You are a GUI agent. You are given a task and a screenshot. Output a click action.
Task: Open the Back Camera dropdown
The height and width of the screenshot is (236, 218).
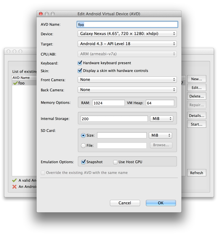[x=127, y=90]
